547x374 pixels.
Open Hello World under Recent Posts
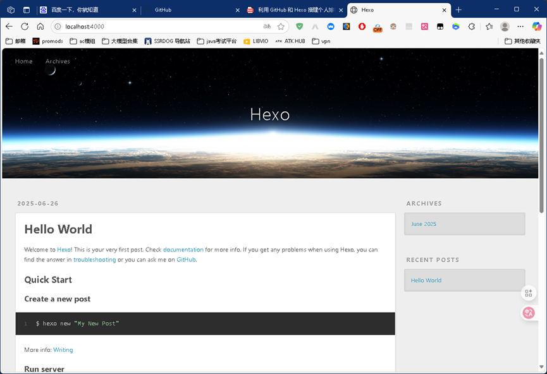[x=426, y=280]
